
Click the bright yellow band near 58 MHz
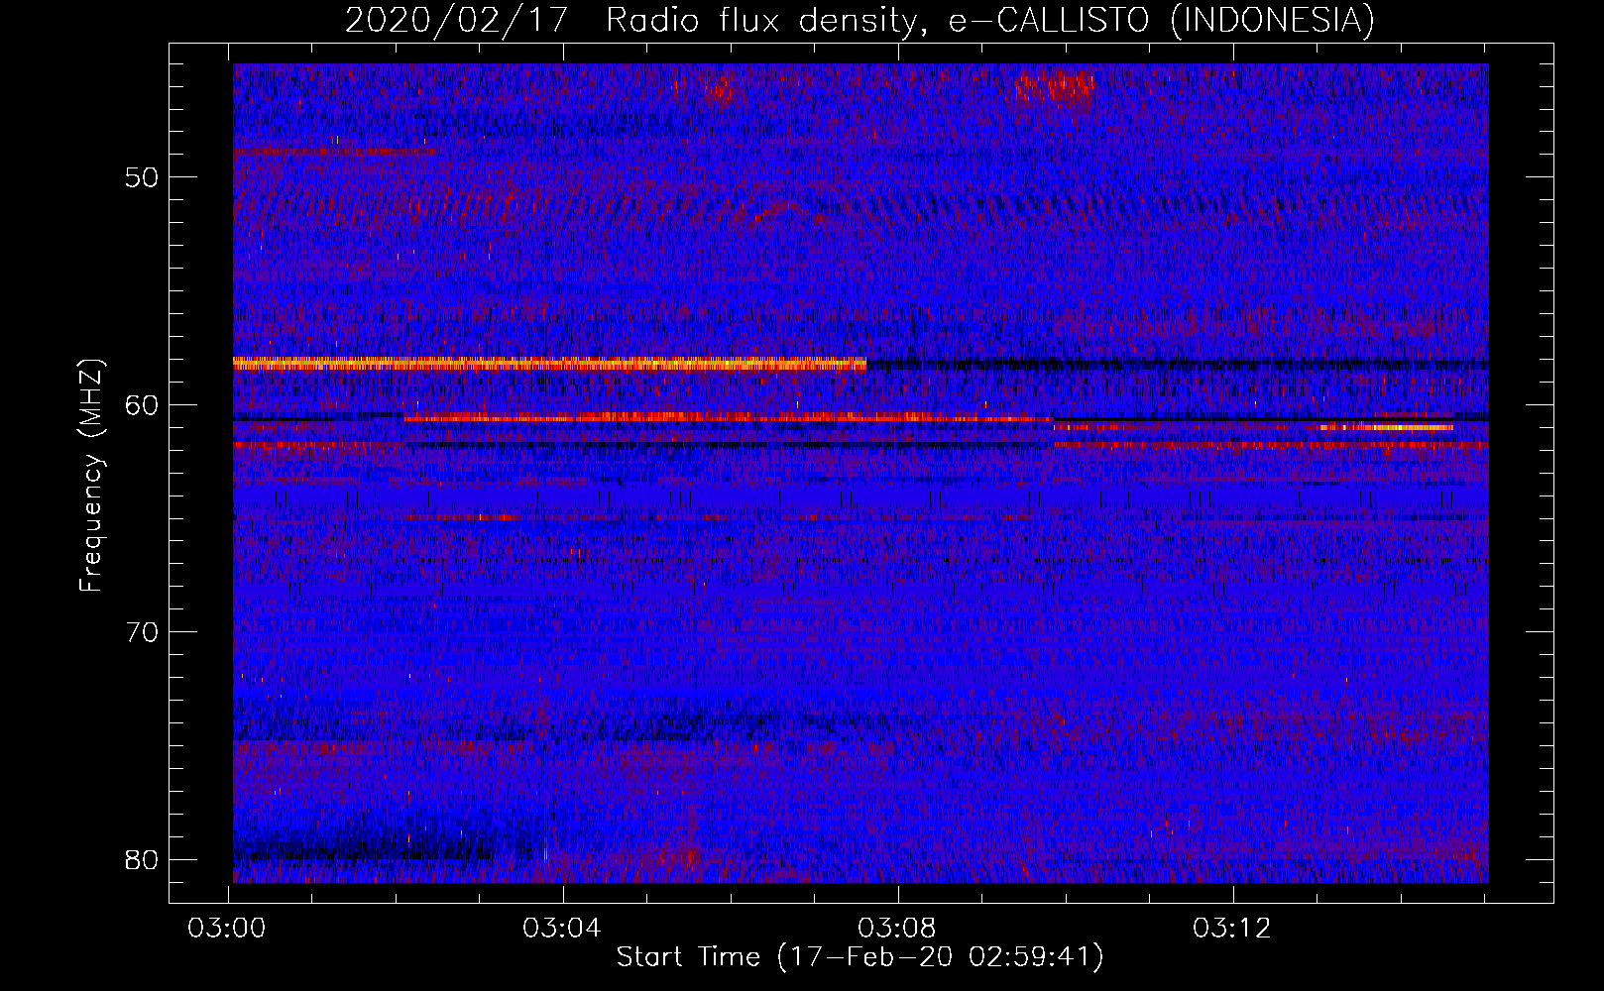point(549,364)
